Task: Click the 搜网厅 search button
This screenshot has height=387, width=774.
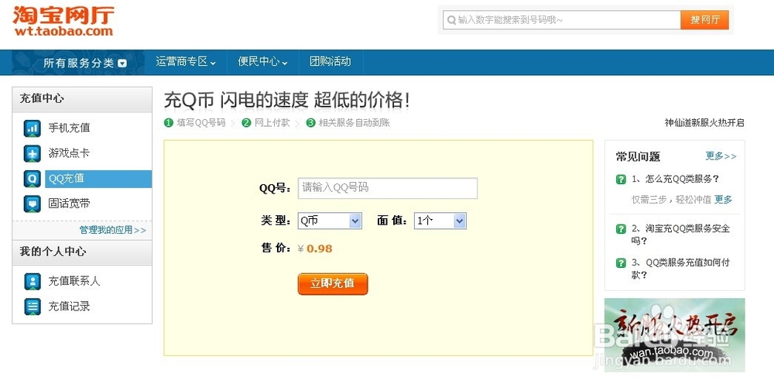Action: [704, 20]
